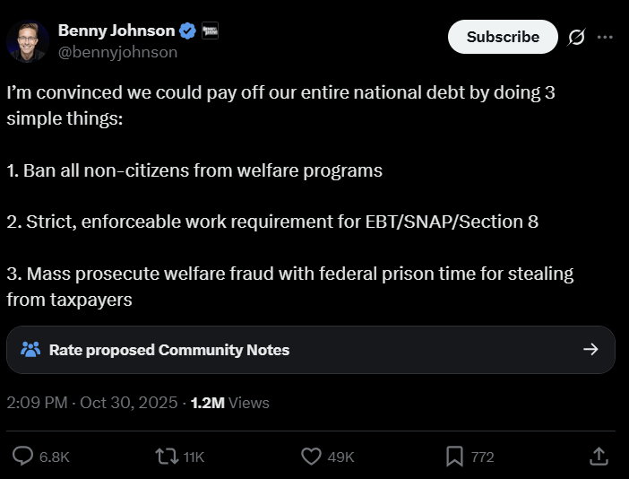
Task: Expand Community Notes with the arrow
Action: pos(590,350)
